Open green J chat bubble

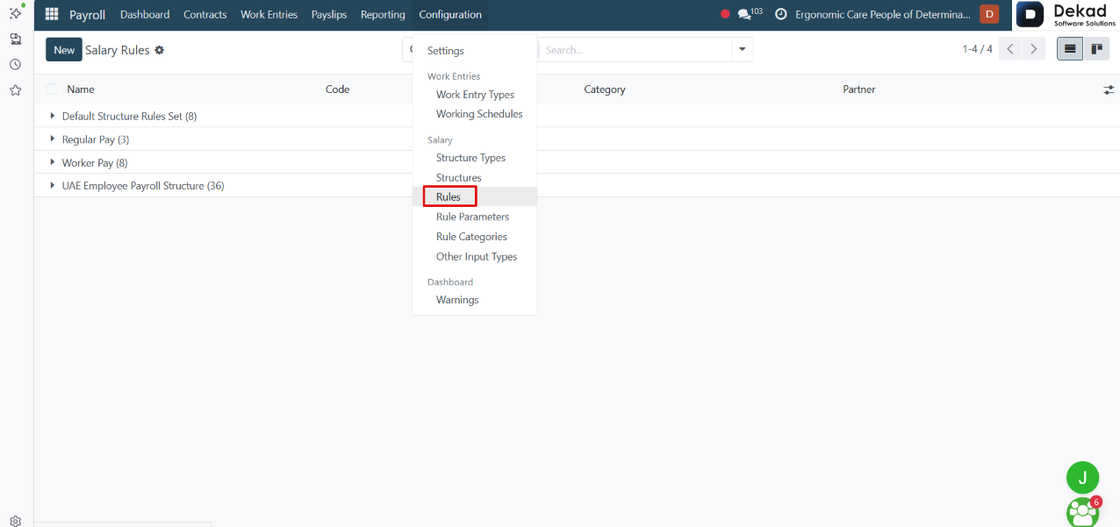coord(1082,478)
